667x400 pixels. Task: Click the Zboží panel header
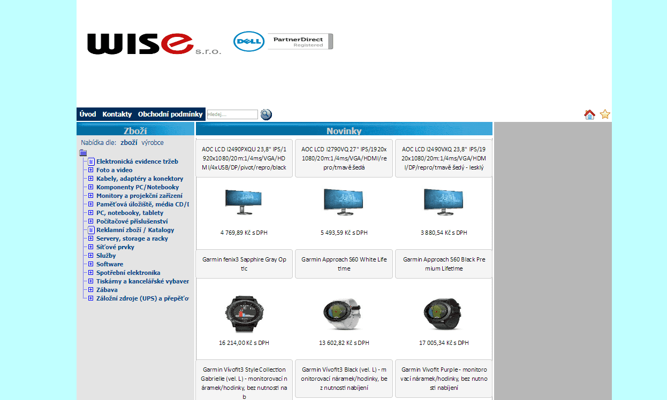click(x=135, y=129)
